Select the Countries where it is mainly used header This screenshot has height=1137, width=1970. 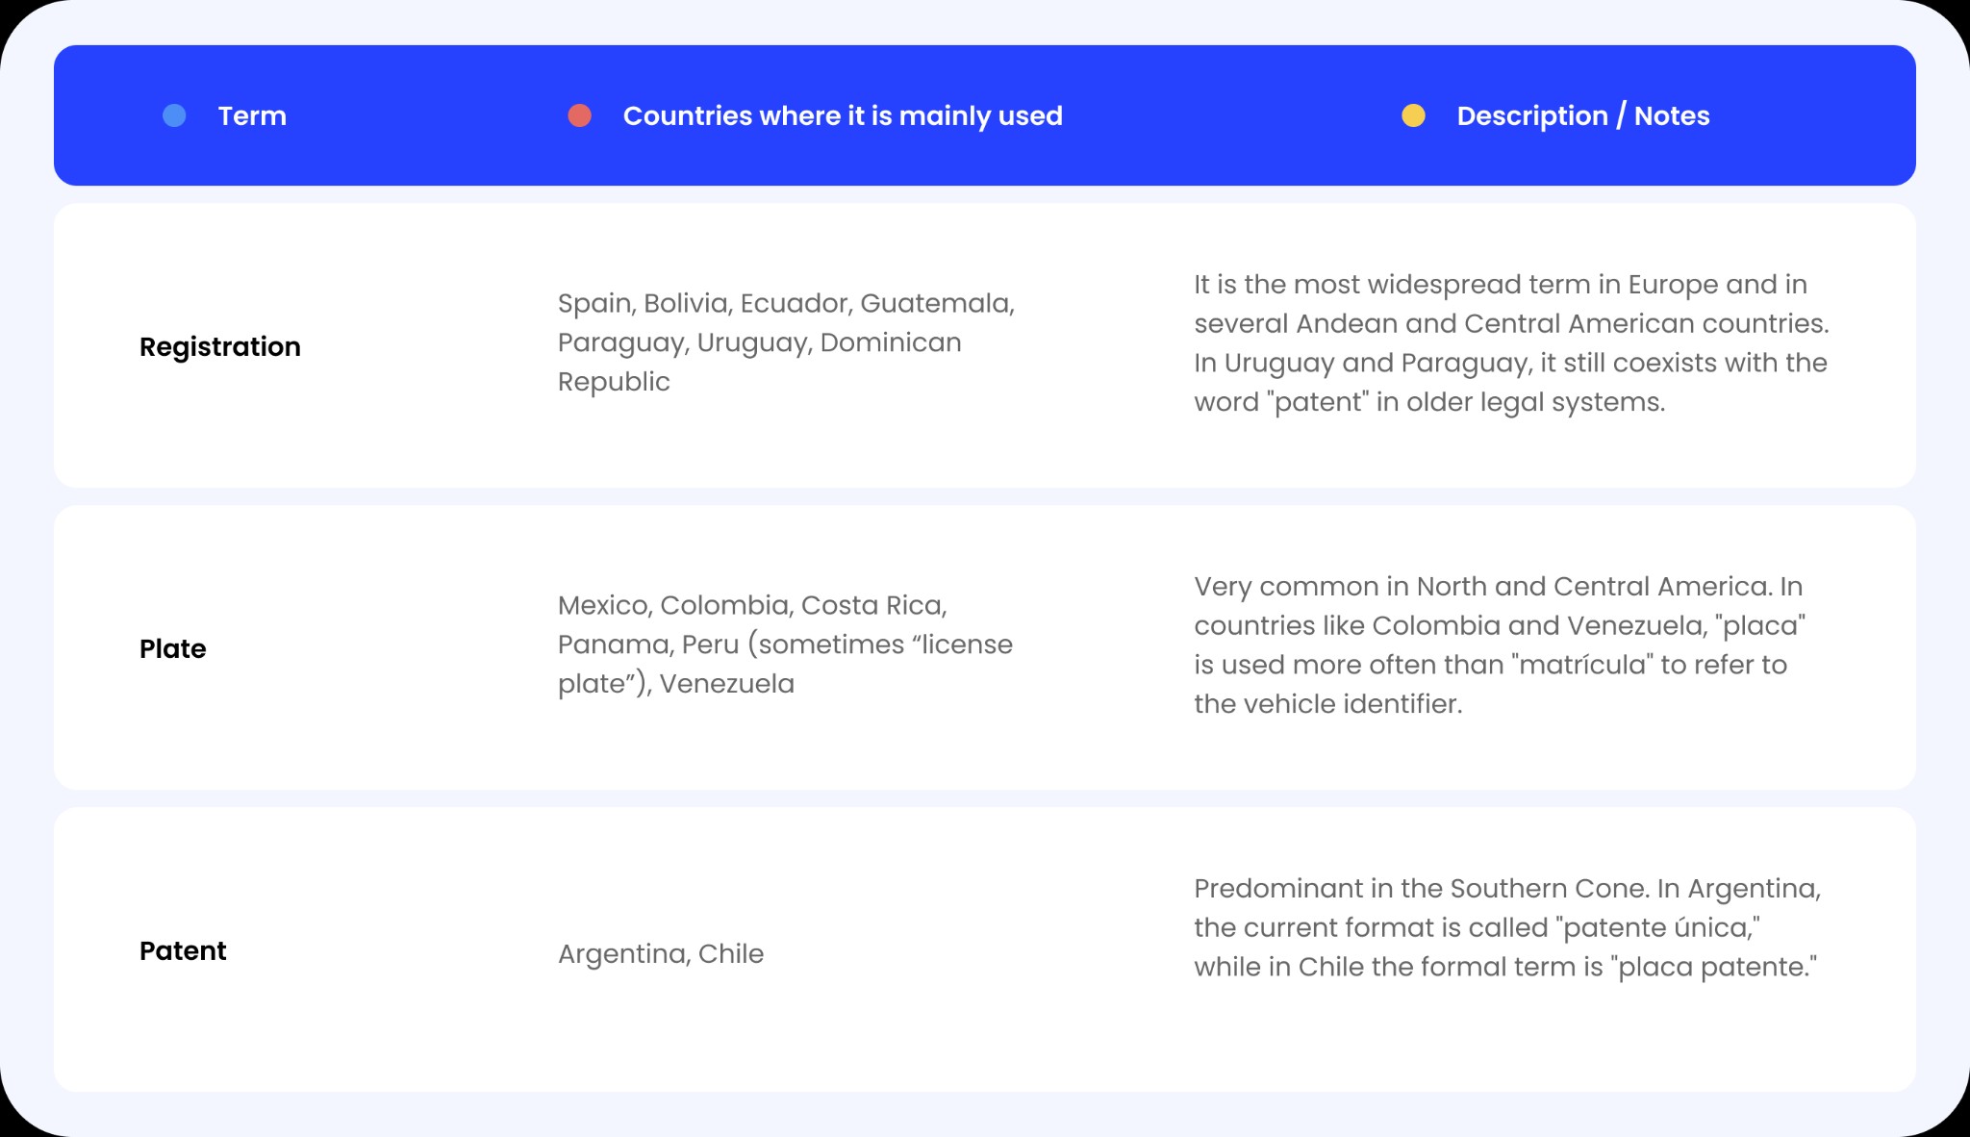point(843,115)
